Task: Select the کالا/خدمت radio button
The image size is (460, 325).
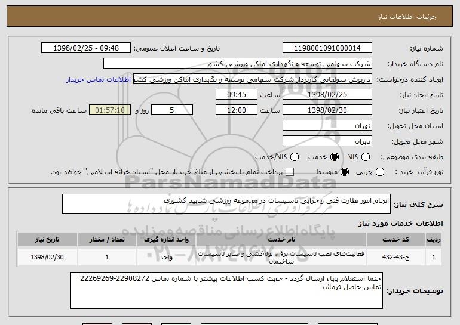Action: coord(295,157)
